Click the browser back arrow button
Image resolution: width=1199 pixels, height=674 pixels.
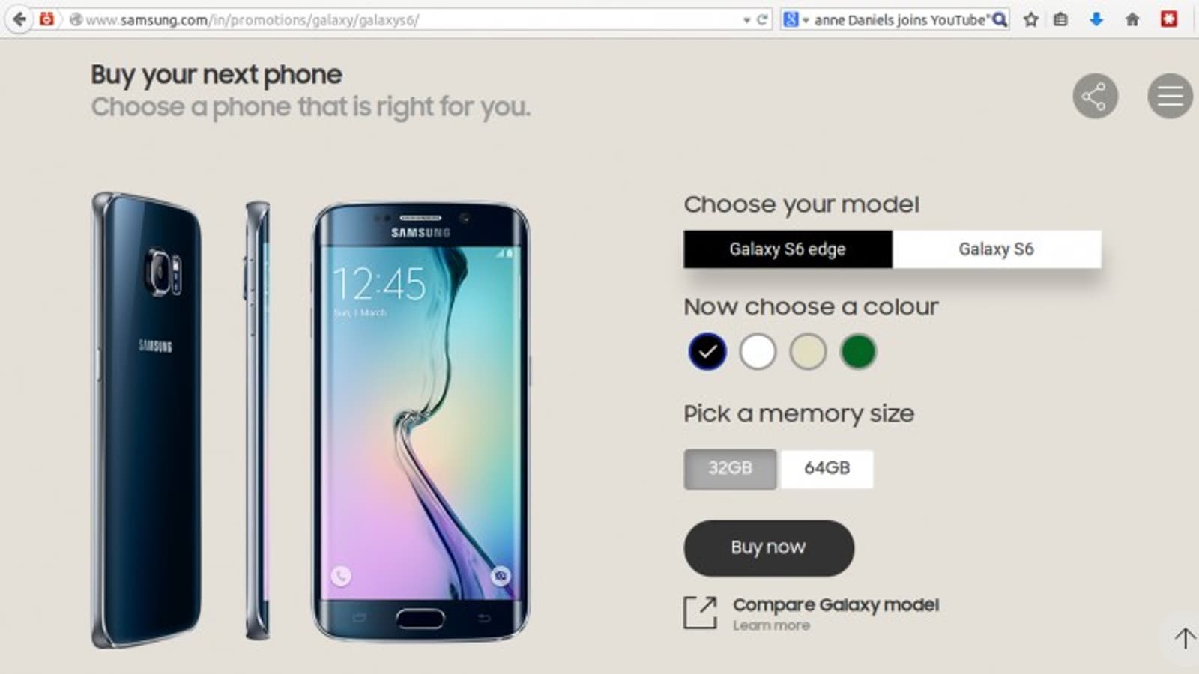click(x=19, y=19)
